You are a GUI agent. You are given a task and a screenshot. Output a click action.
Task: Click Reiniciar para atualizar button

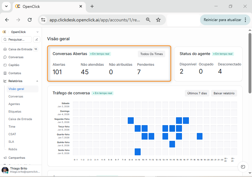tap(222, 20)
